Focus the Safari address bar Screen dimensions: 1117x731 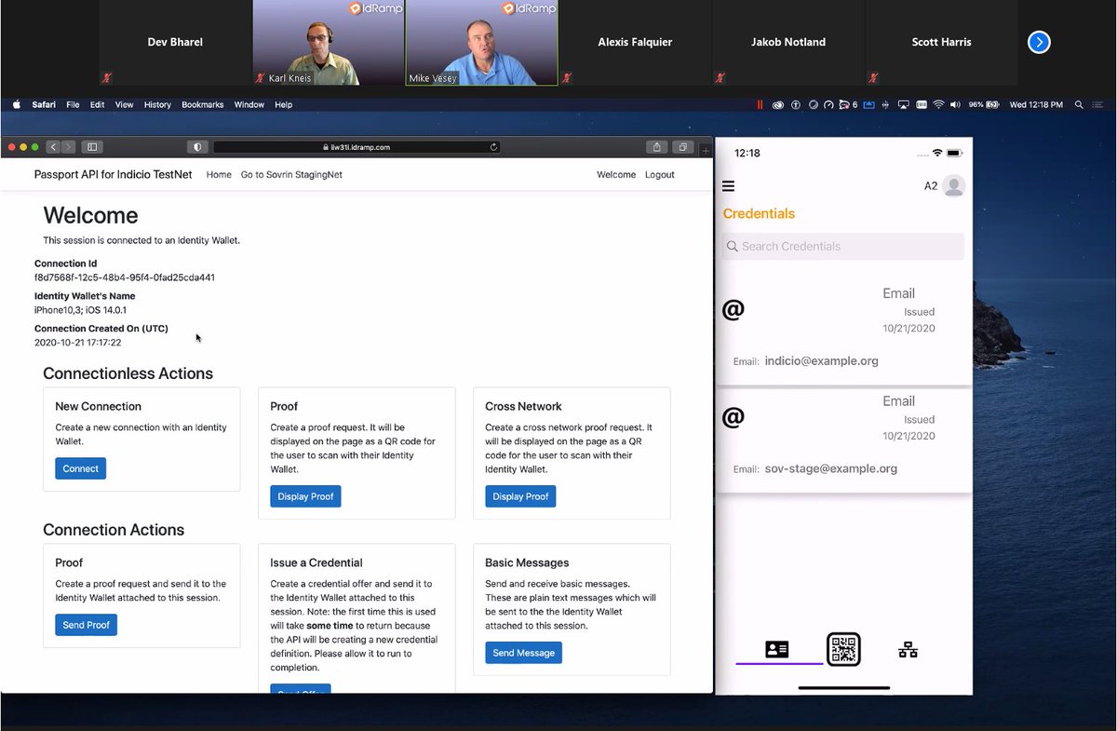357,147
